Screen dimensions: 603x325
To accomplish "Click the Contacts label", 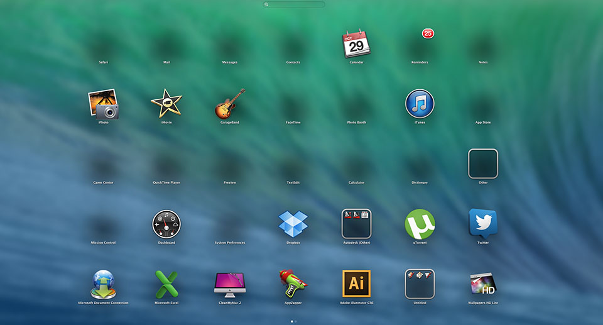I will (x=293, y=62).
